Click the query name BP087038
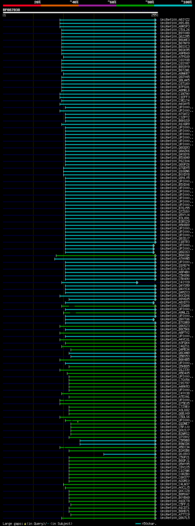 (12, 10)
